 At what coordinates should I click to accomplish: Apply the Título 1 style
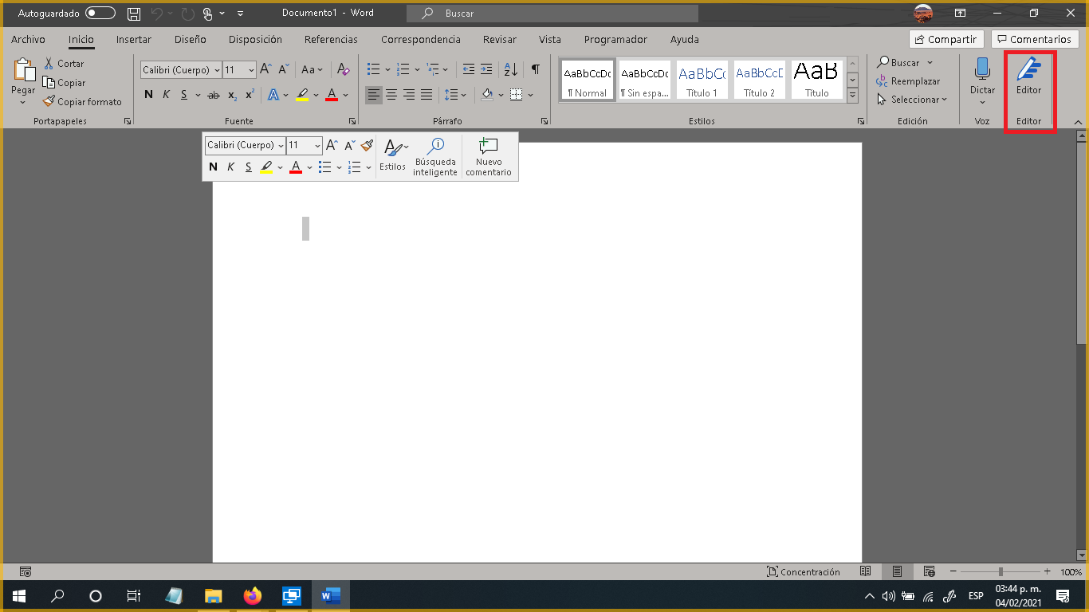point(702,80)
